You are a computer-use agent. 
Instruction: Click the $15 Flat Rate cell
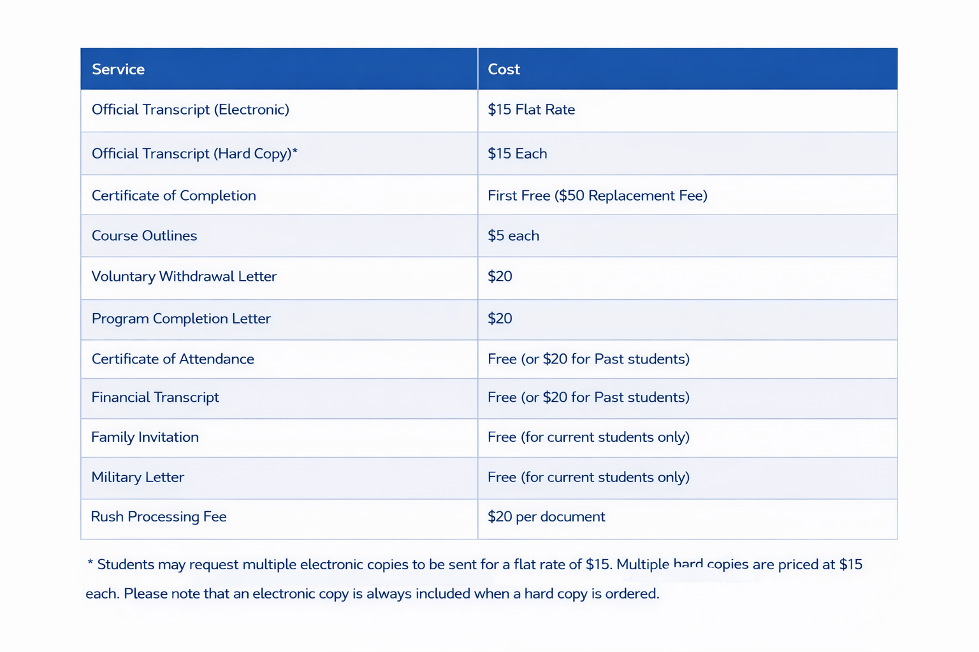pyautogui.click(x=531, y=110)
